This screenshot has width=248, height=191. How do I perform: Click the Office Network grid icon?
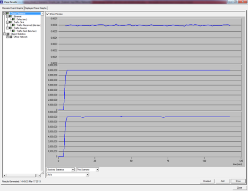pyautogui.click(x=11, y=37)
